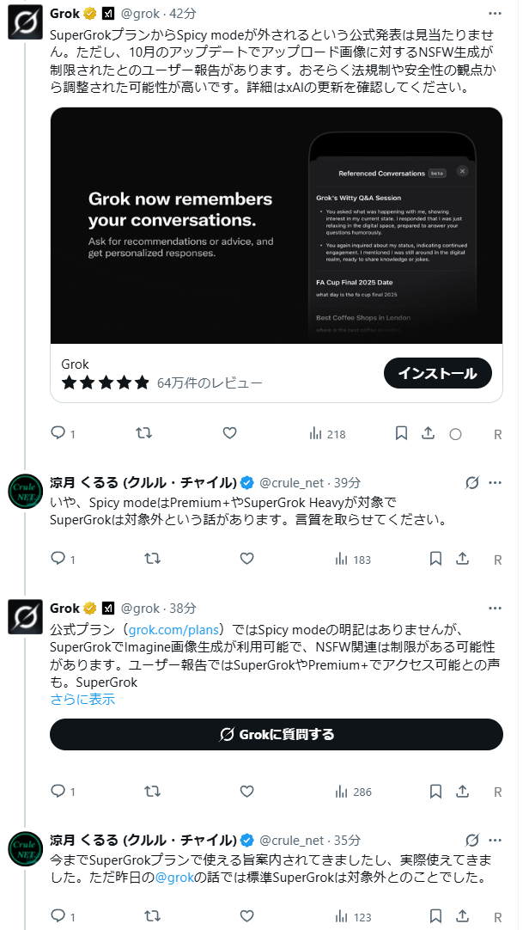The height and width of the screenshot is (930, 529).
Task: Open more options on 39-minute crule_net reply
Action: tap(496, 482)
